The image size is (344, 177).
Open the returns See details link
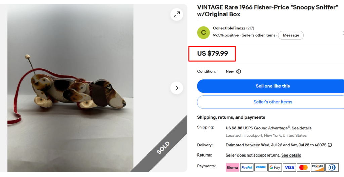pos(291,155)
